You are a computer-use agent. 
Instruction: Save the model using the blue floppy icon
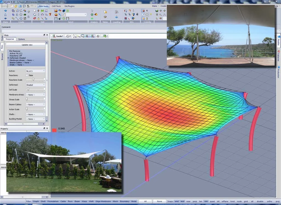[x=20, y=6]
